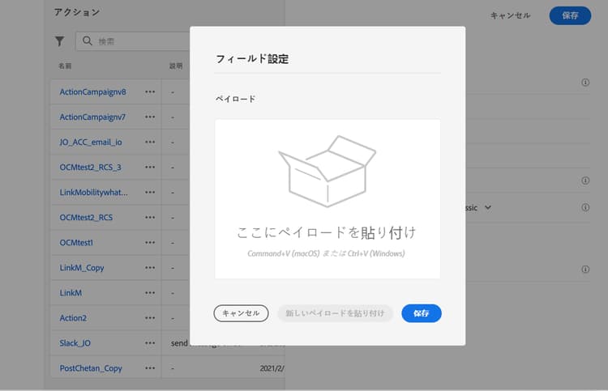Open more options for ActionCampaignv8

(150, 92)
